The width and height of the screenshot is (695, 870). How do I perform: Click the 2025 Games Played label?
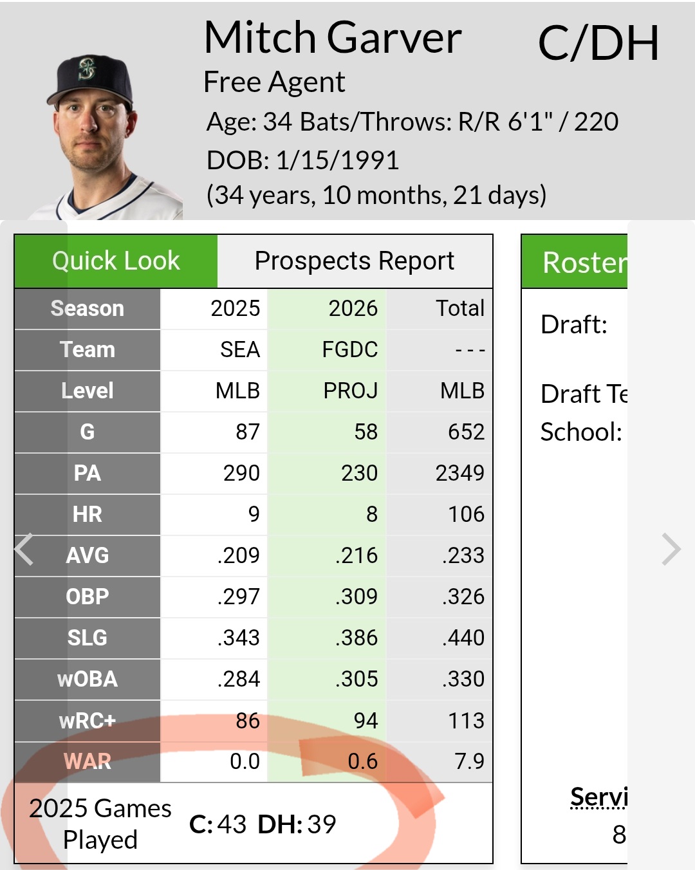pyautogui.click(x=100, y=824)
